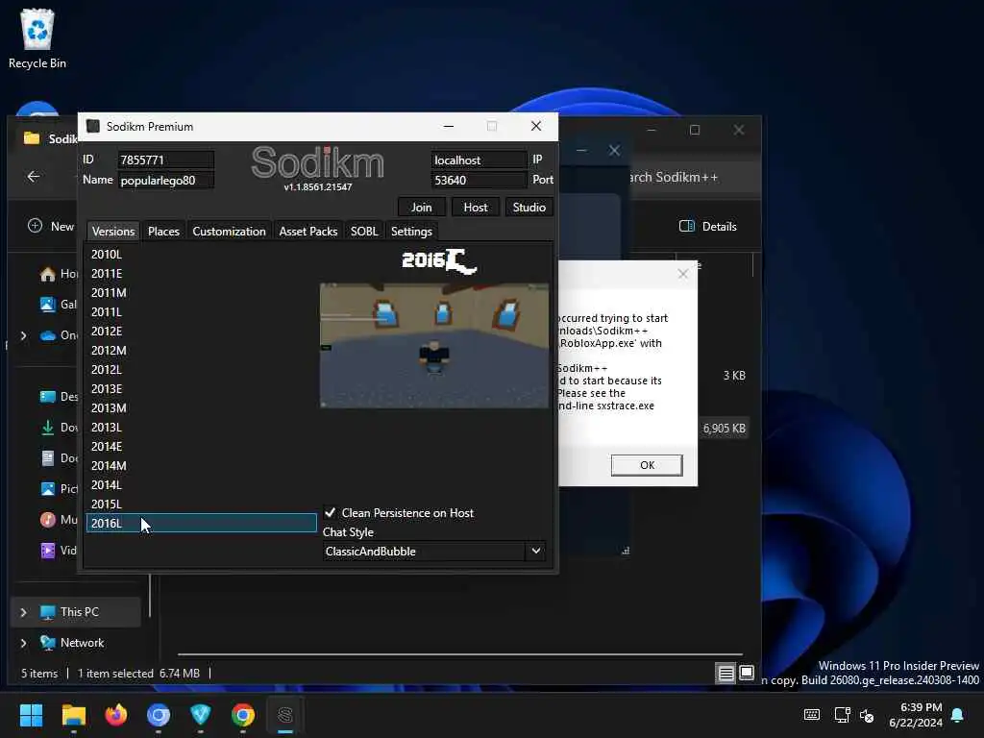This screenshot has width=984, height=738.
Task: Select version 2012L in the list
Action: pyautogui.click(x=201, y=370)
